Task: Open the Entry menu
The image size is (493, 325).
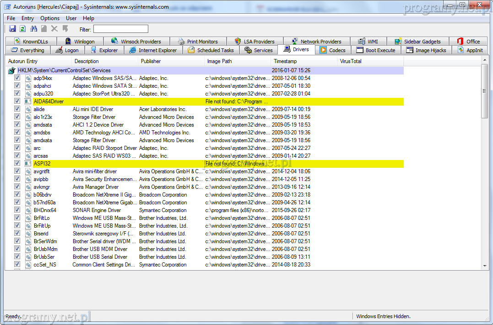Action: [27, 18]
